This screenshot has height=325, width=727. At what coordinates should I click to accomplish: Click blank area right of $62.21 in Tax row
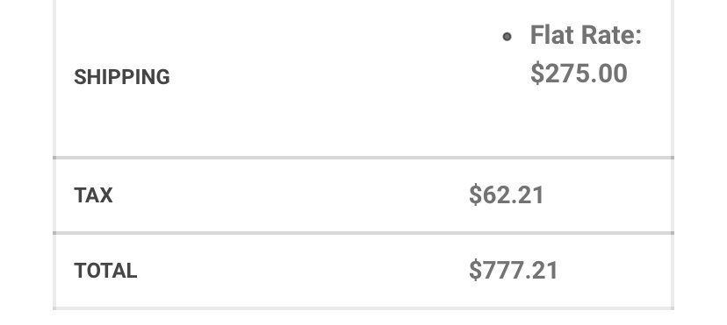tap(608, 195)
